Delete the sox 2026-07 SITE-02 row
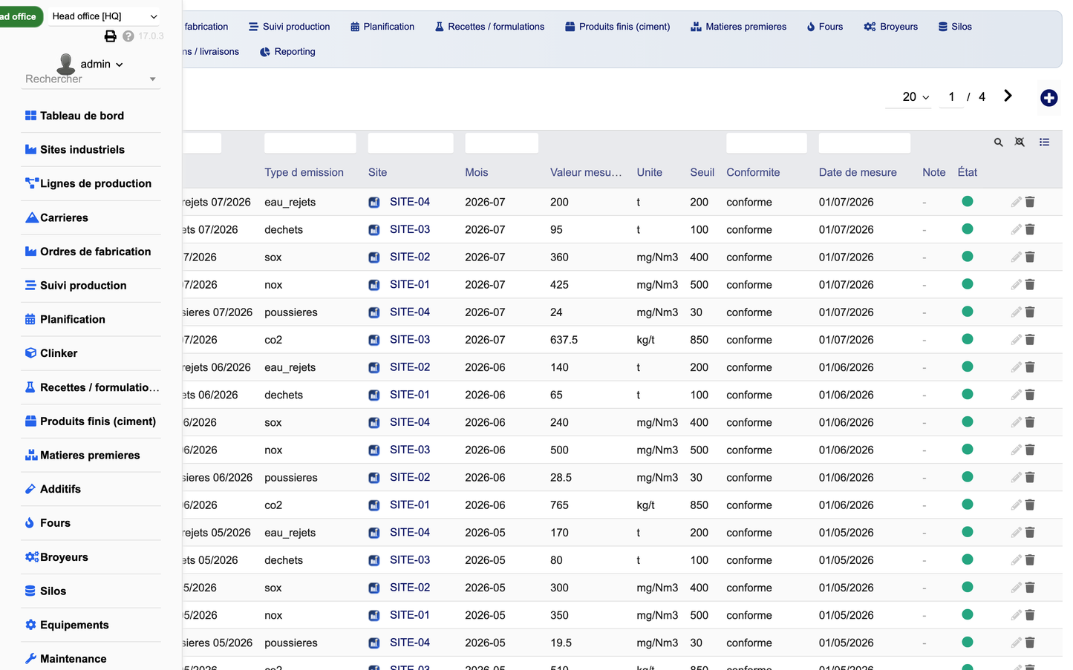 point(1030,257)
